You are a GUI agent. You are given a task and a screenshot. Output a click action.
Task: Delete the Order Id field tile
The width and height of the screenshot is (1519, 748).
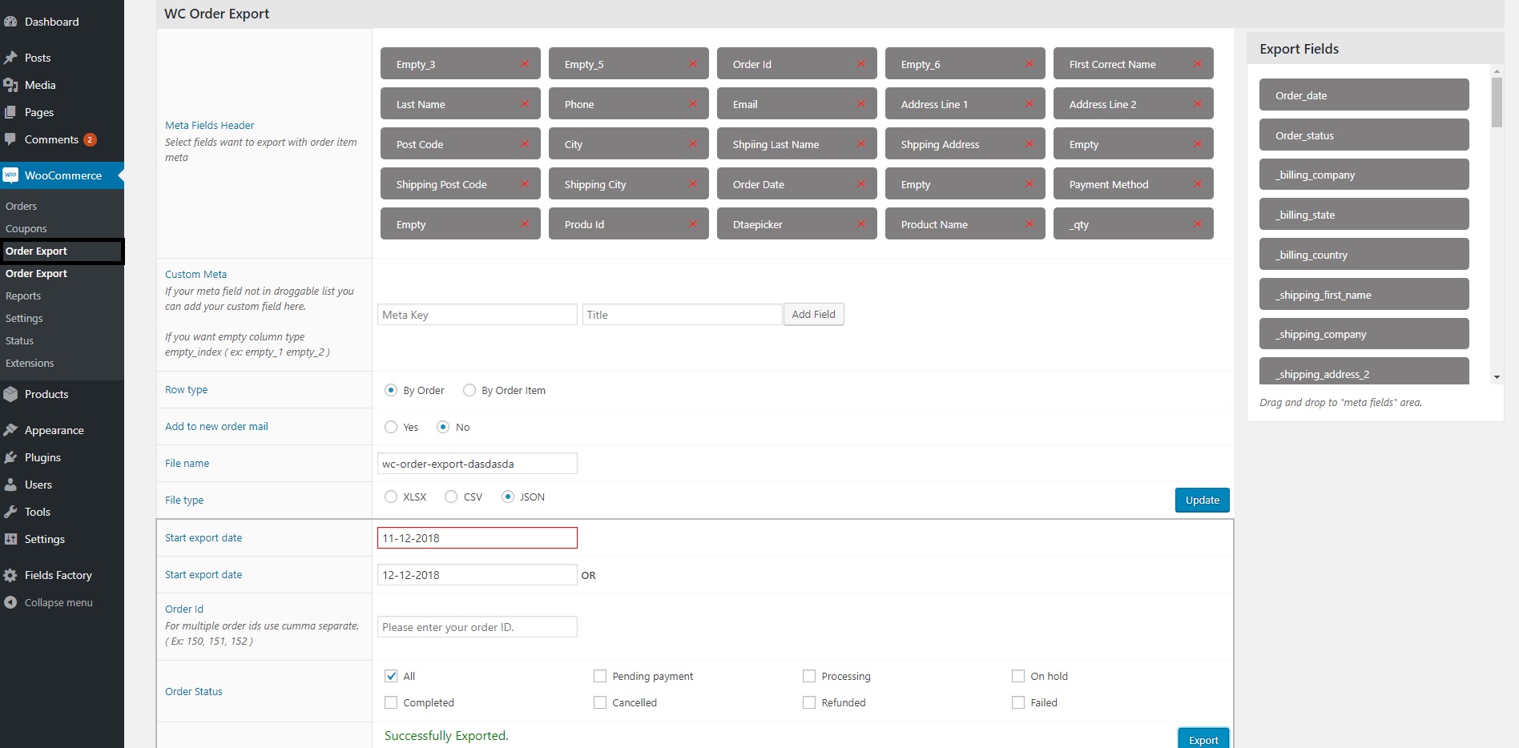(861, 64)
